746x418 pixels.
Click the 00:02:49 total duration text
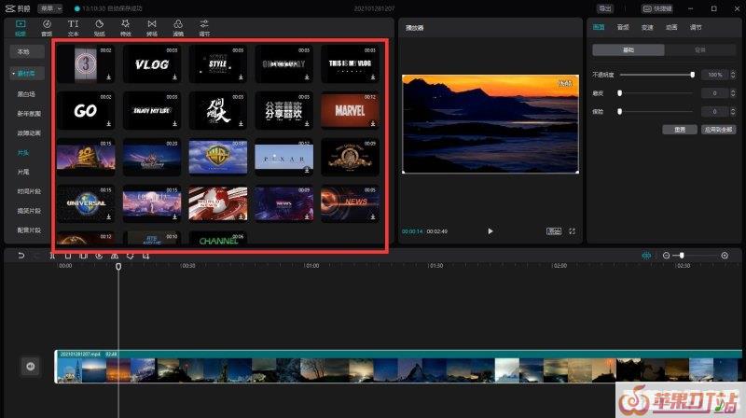click(436, 231)
